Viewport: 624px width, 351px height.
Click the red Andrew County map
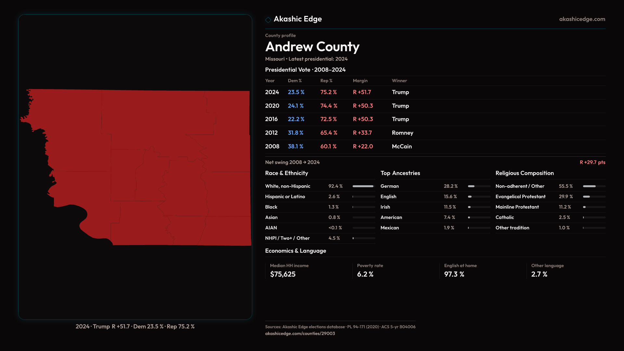click(x=156, y=169)
